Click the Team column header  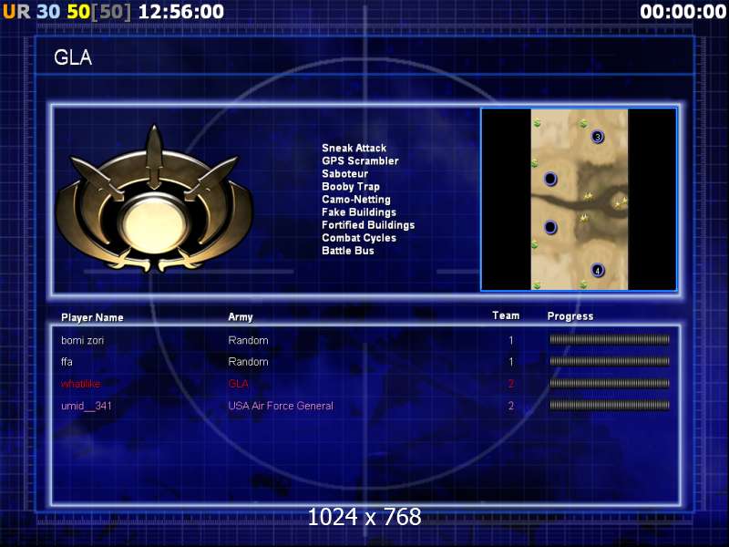click(x=506, y=315)
